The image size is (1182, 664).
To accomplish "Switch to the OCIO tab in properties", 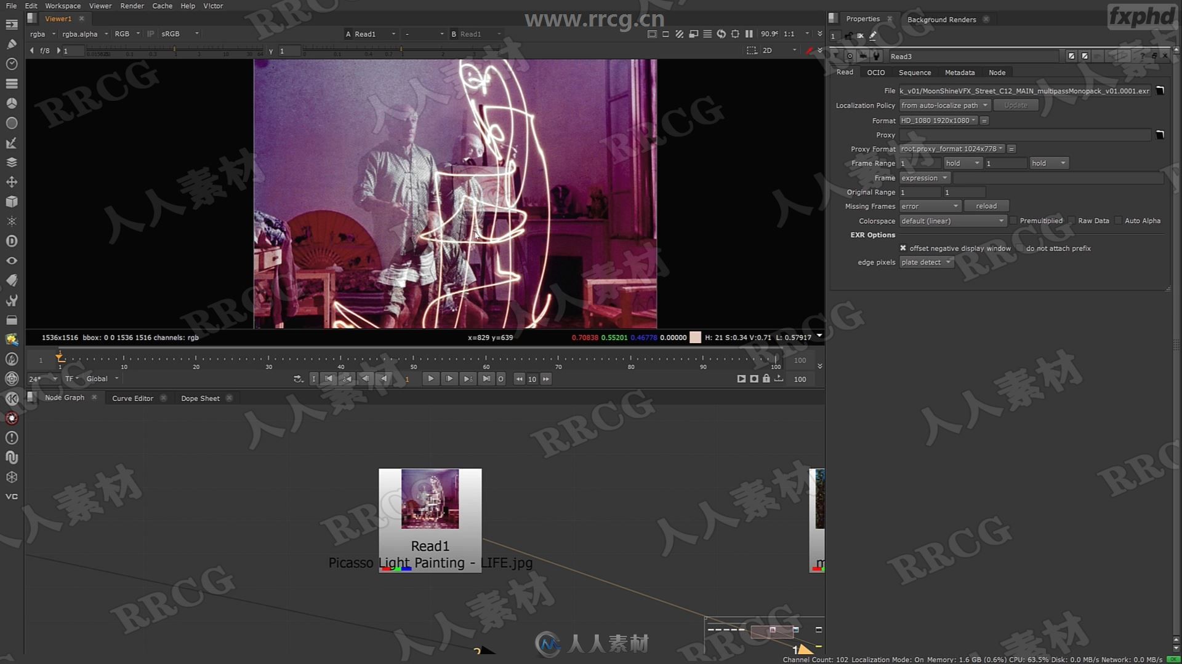I will click(x=876, y=72).
